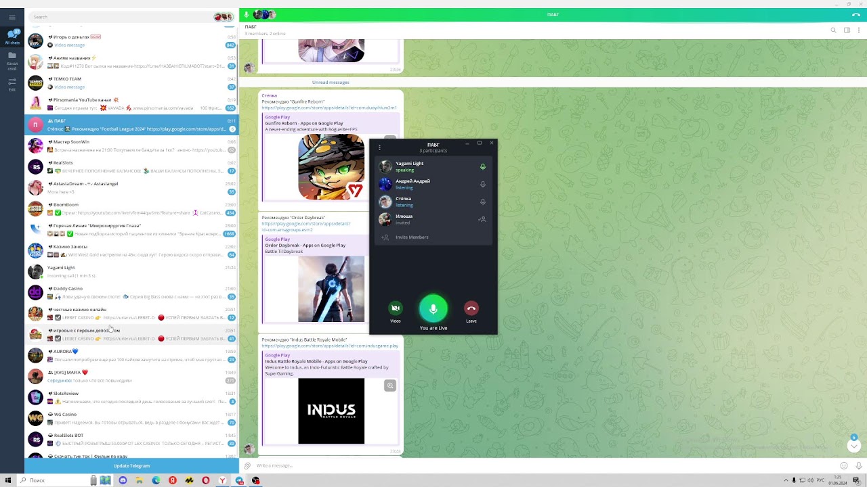
Task: Toggle microphone in green voice chat bar
Action: [x=247, y=14]
